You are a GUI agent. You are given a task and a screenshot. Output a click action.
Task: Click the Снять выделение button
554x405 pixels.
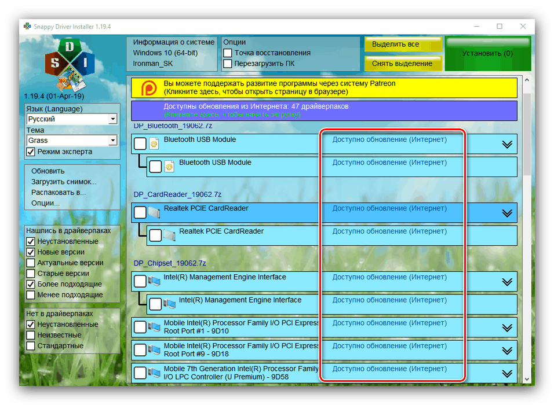coord(403,64)
